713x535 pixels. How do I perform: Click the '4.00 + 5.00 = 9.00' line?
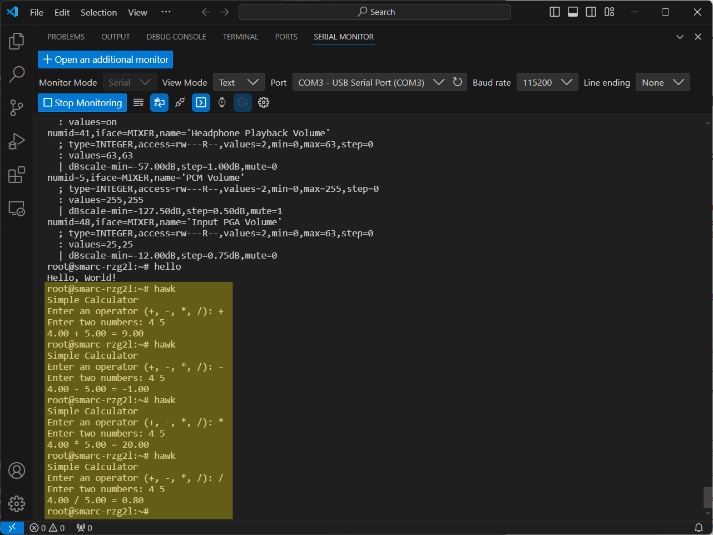96,333
